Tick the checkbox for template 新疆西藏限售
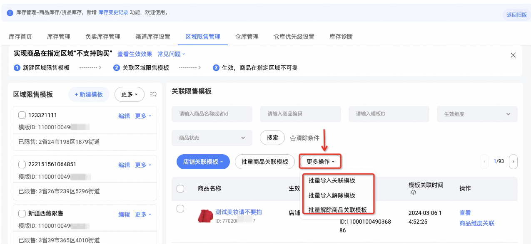This screenshot has width=531, height=244. tap(22, 213)
